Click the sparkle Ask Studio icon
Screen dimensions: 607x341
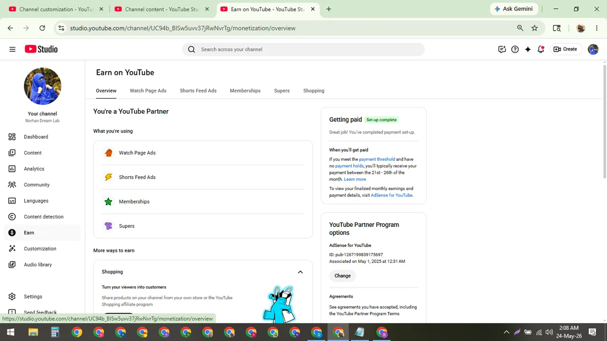coord(528,49)
